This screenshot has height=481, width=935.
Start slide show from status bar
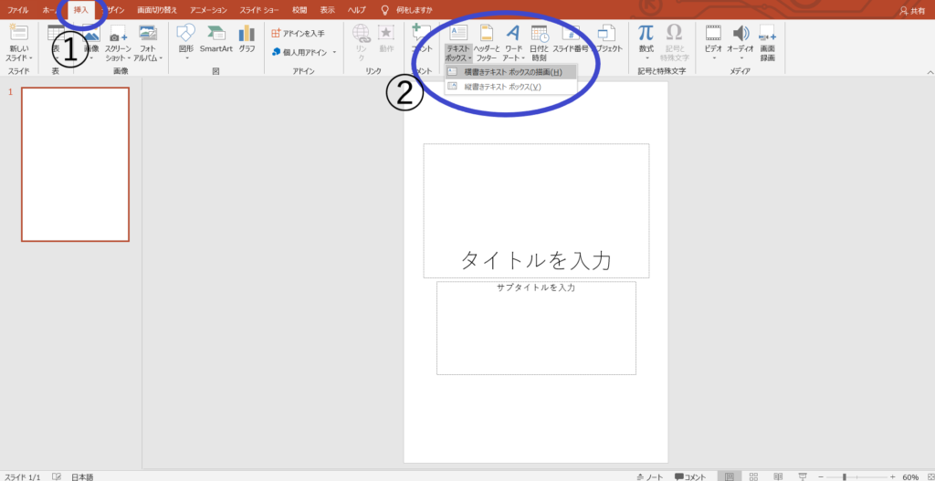click(803, 476)
